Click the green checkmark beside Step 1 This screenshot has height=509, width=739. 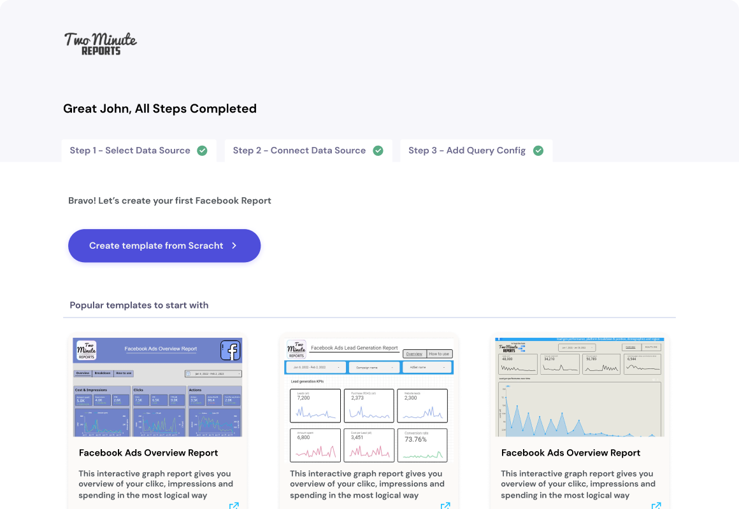(202, 151)
